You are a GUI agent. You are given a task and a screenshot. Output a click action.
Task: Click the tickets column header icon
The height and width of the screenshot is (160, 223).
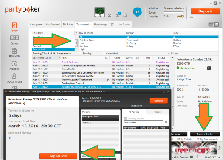click(x=138, y=58)
